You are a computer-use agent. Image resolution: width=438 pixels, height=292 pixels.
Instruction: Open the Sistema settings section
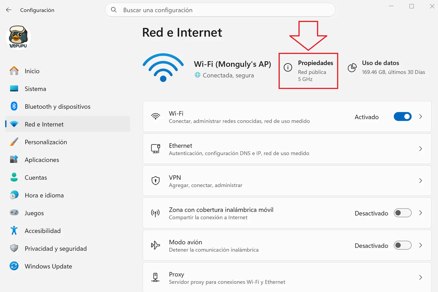tap(68, 89)
